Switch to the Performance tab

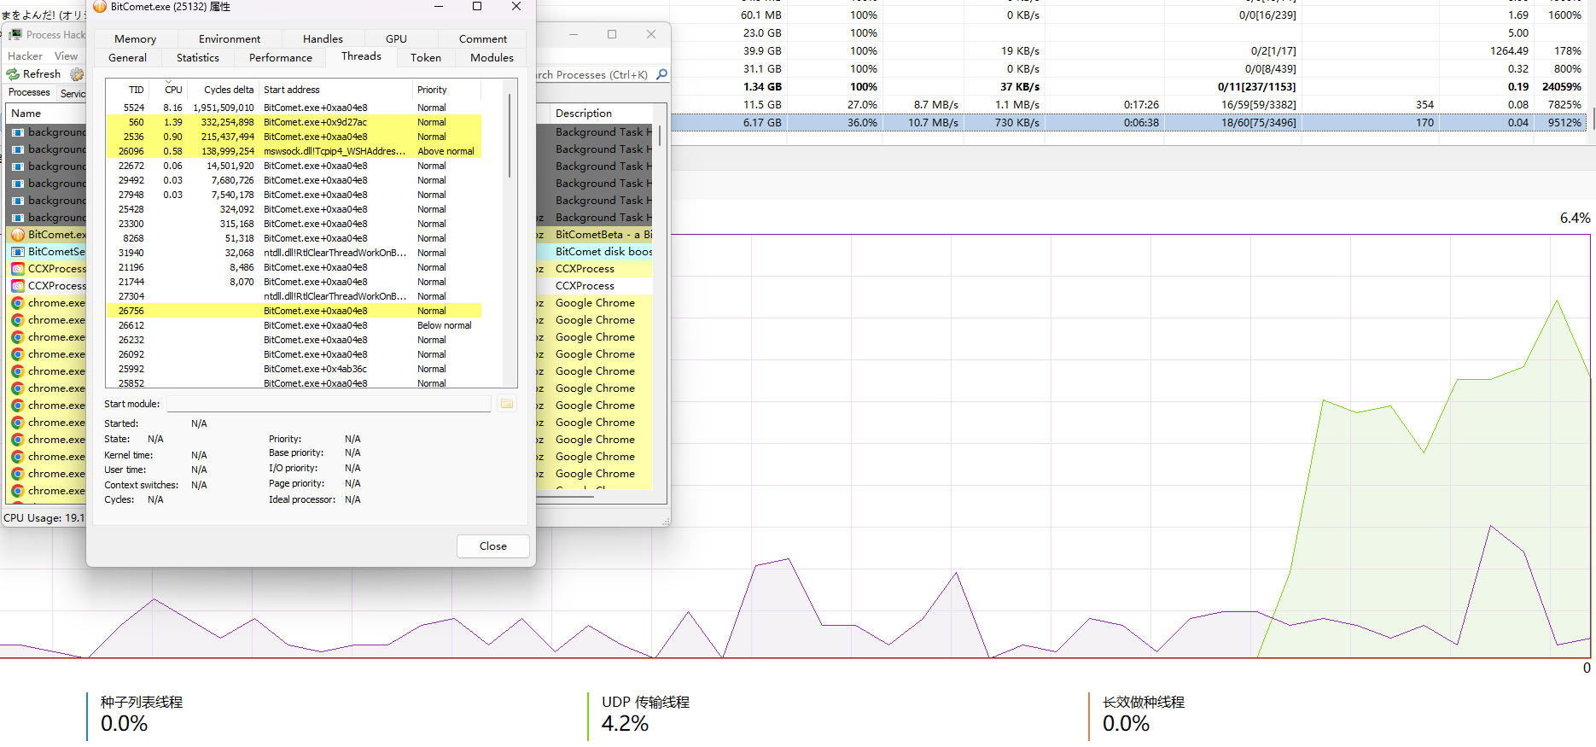(281, 58)
